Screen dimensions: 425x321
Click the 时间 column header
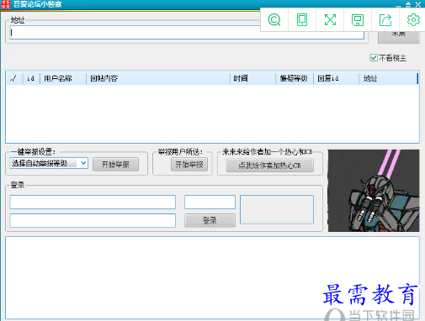tap(252, 78)
